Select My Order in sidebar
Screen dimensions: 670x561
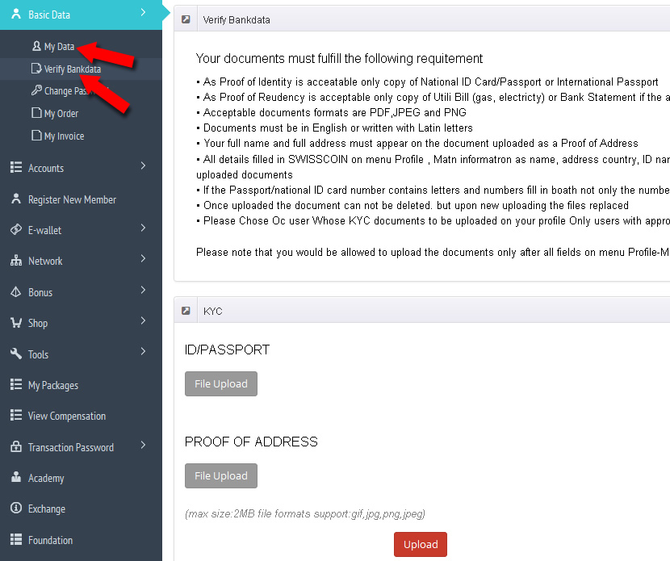[x=61, y=114]
